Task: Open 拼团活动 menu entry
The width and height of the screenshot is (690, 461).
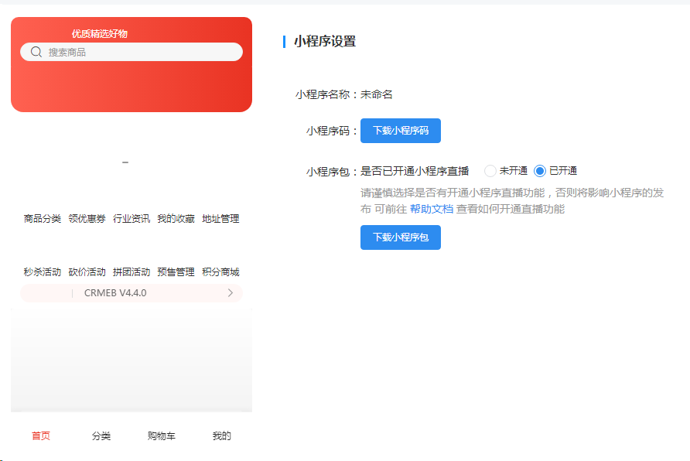Action: [x=132, y=271]
